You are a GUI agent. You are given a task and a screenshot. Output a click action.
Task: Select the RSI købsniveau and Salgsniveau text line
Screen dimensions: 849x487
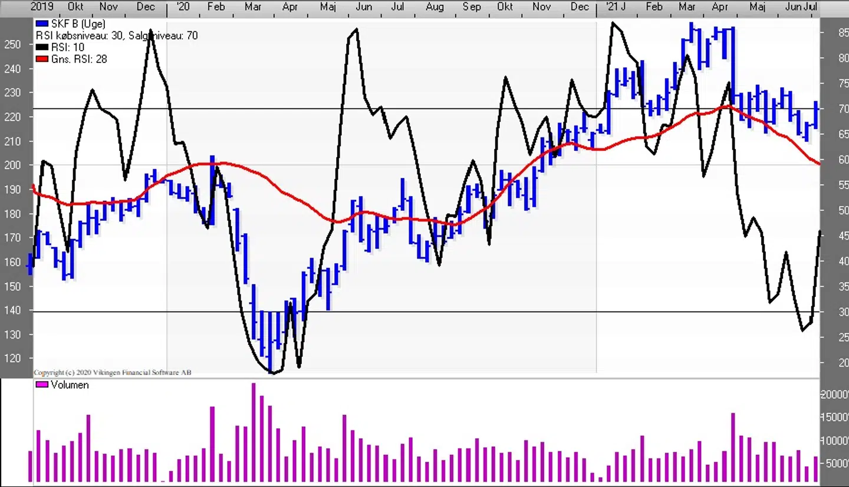pyautogui.click(x=116, y=36)
